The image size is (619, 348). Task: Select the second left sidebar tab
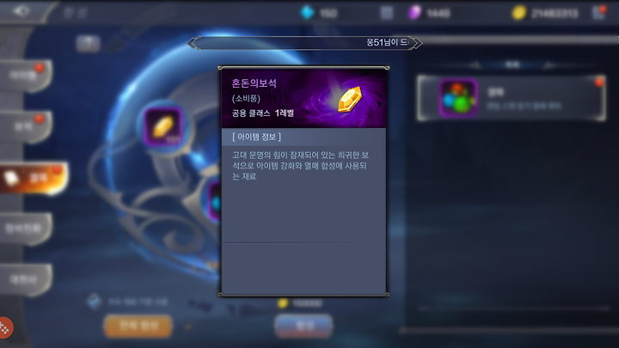25,126
